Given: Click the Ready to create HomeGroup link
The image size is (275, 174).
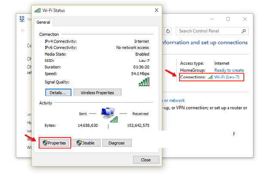Looking at the screenshot, I should point(229,70).
